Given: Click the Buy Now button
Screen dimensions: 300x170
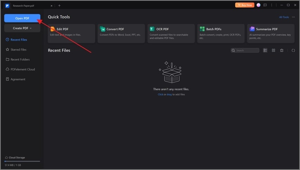Looking at the screenshot, I should [x=245, y=5].
